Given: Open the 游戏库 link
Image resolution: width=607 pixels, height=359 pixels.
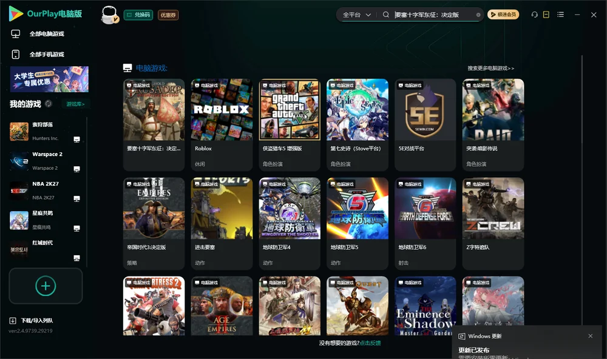Looking at the screenshot, I should 75,104.
